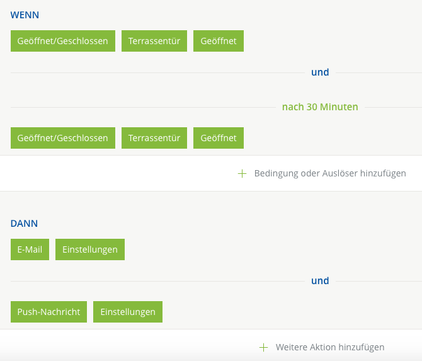Image resolution: width=422 pixels, height=361 pixels.
Task: Open Terrassentür device tag in the first condition
Action: (x=154, y=41)
